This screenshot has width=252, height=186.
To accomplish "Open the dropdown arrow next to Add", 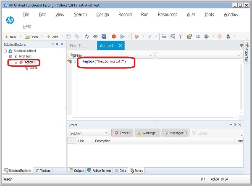I will pos(62,36).
